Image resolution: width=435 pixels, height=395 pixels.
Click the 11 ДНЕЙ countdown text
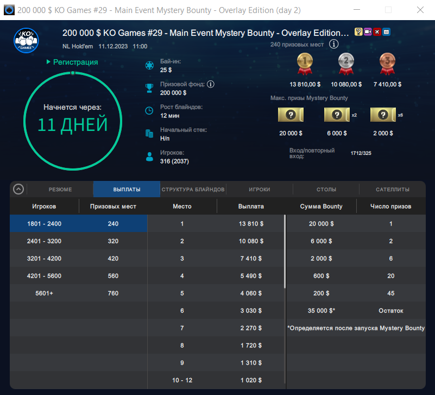(x=72, y=124)
